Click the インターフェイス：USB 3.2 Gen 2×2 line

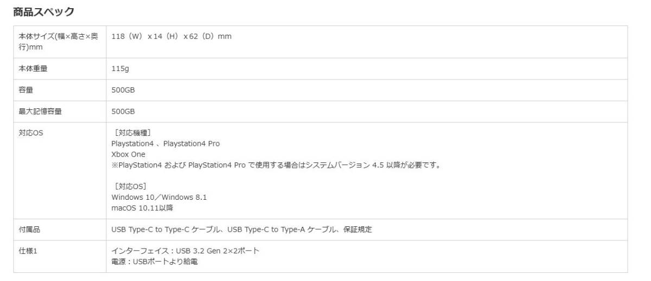point(185,251)
